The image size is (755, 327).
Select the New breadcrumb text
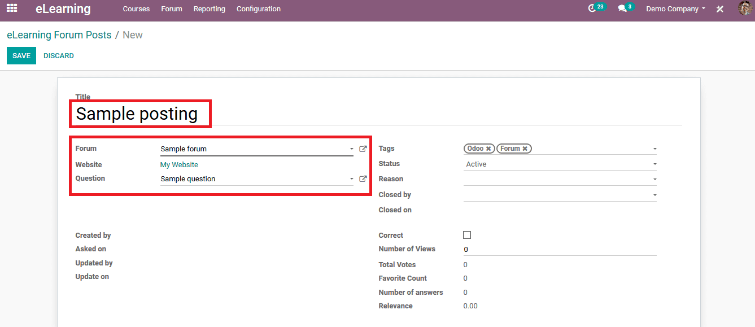click(133, 35)
